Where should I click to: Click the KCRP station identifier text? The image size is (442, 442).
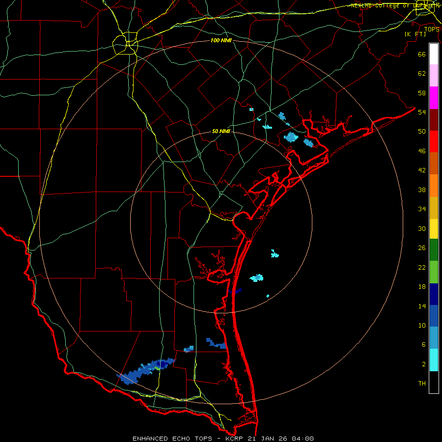pos(235,439)
